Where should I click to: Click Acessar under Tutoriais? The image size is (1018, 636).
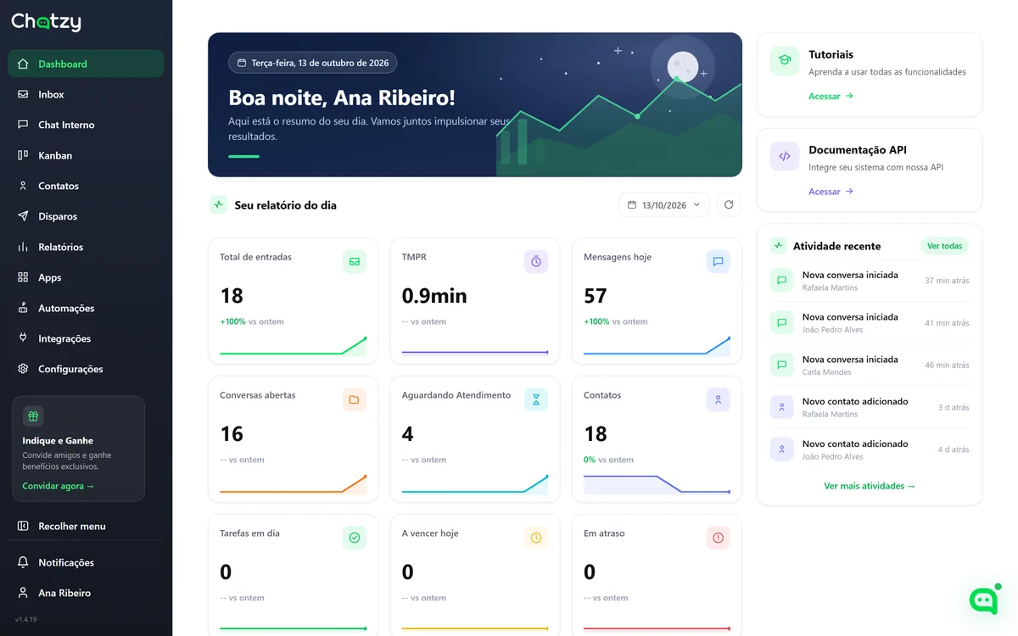click(831, 97)
